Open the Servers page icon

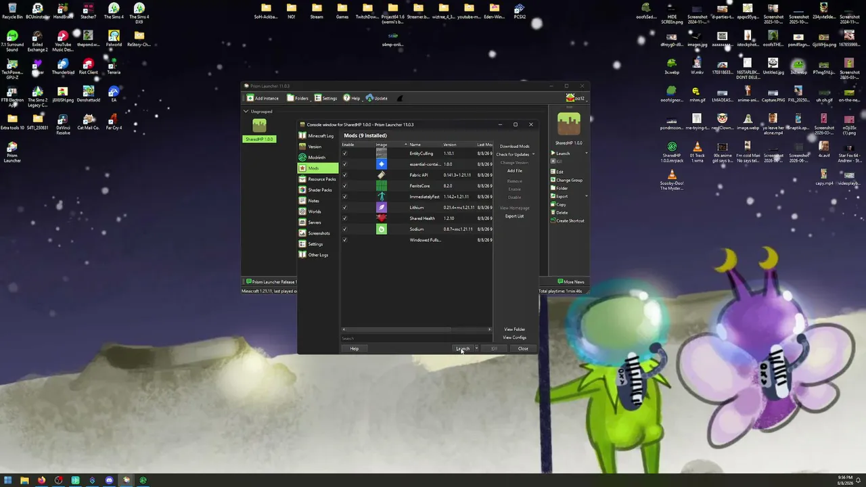[x=302, y=223]
